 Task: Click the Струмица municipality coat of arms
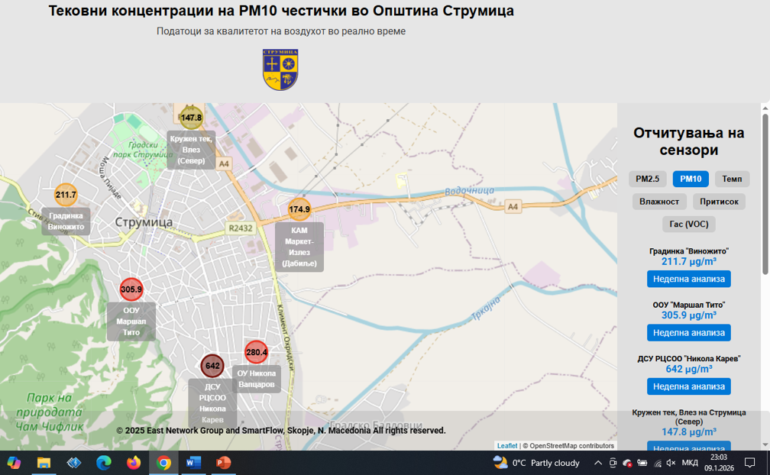pos(280,70)
